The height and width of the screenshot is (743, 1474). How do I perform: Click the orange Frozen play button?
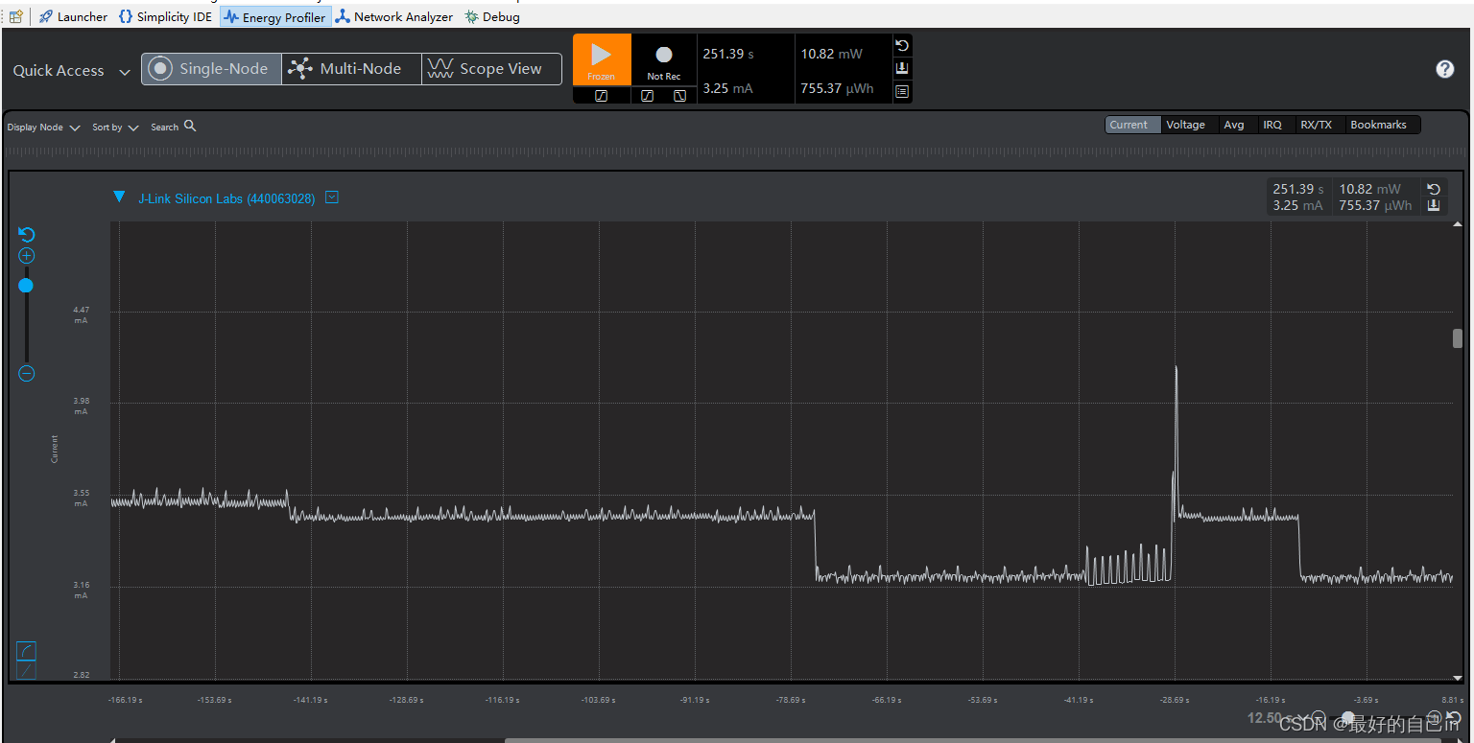(x=602, y=59)
